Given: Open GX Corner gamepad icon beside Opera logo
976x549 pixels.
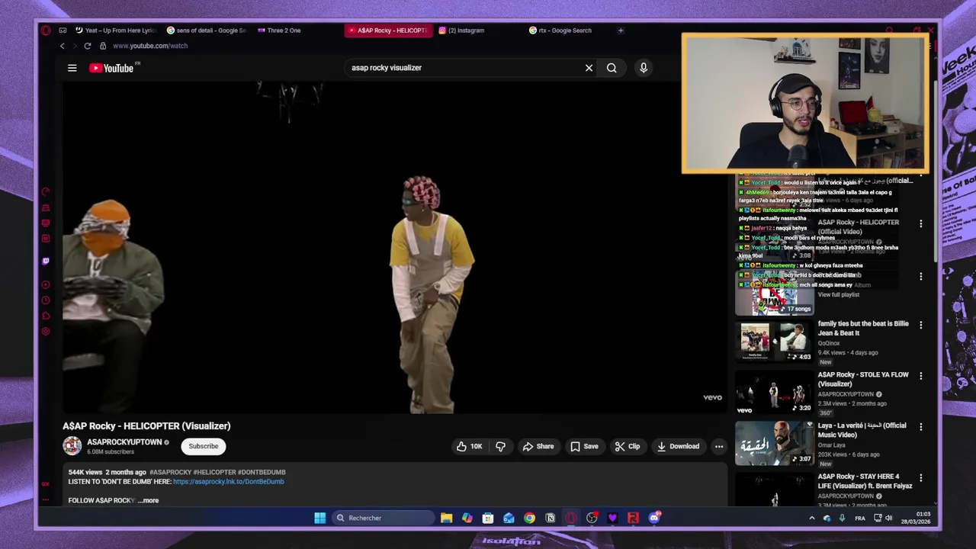Looking at the screenshot, I should [x=63, y=30].
